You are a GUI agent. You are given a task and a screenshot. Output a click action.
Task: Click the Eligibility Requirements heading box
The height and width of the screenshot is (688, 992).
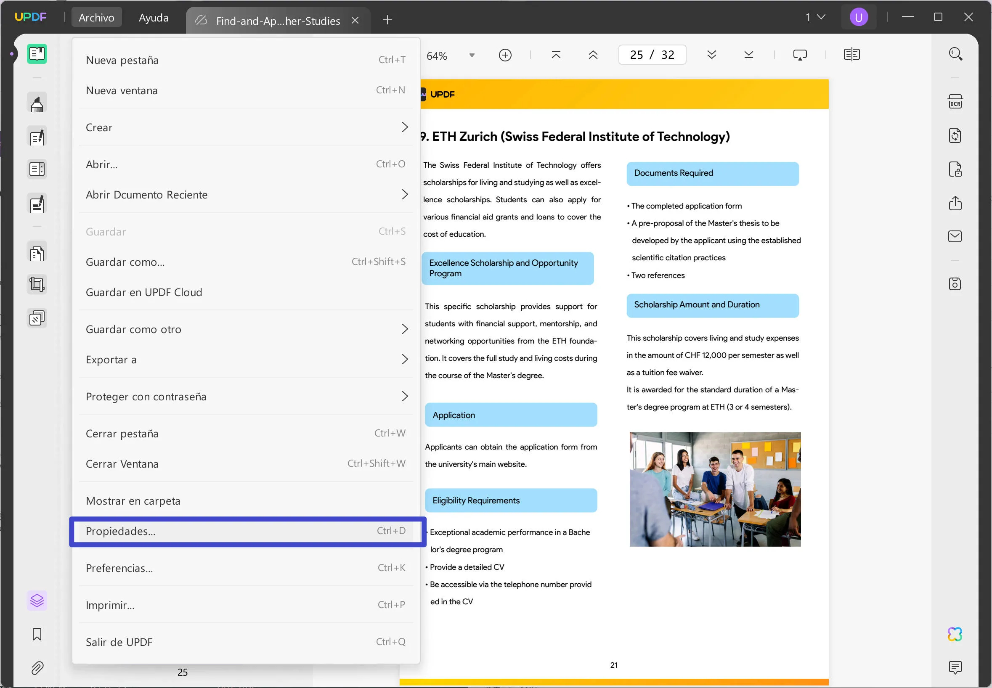[x=511, y=500]
